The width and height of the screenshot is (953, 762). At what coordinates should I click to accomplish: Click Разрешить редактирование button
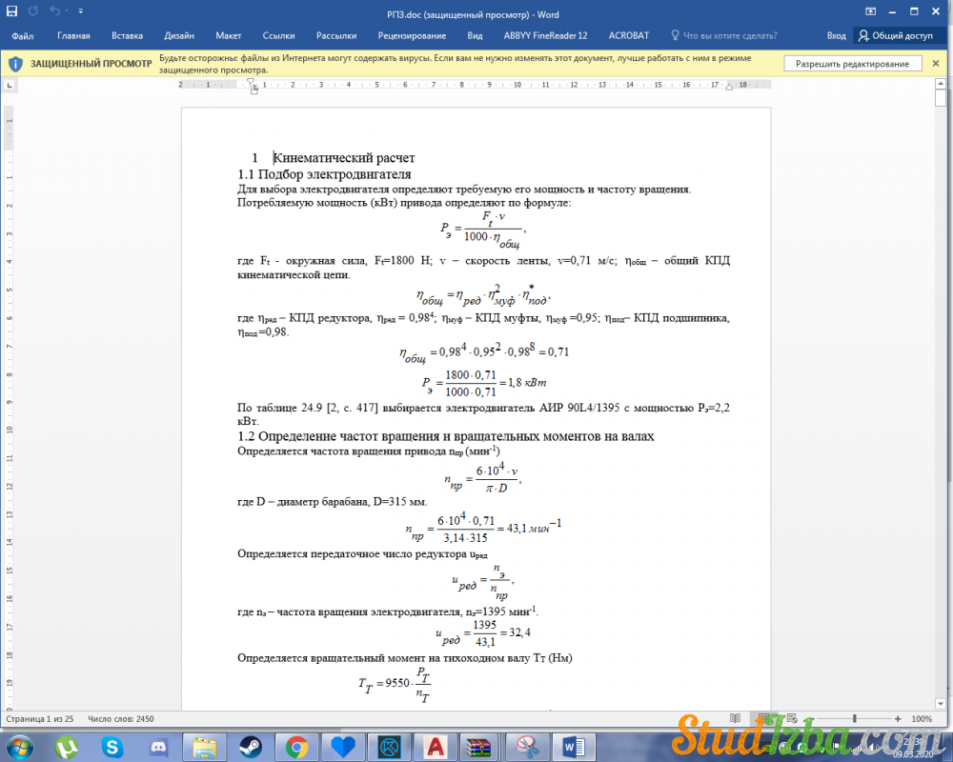[852, 64]
